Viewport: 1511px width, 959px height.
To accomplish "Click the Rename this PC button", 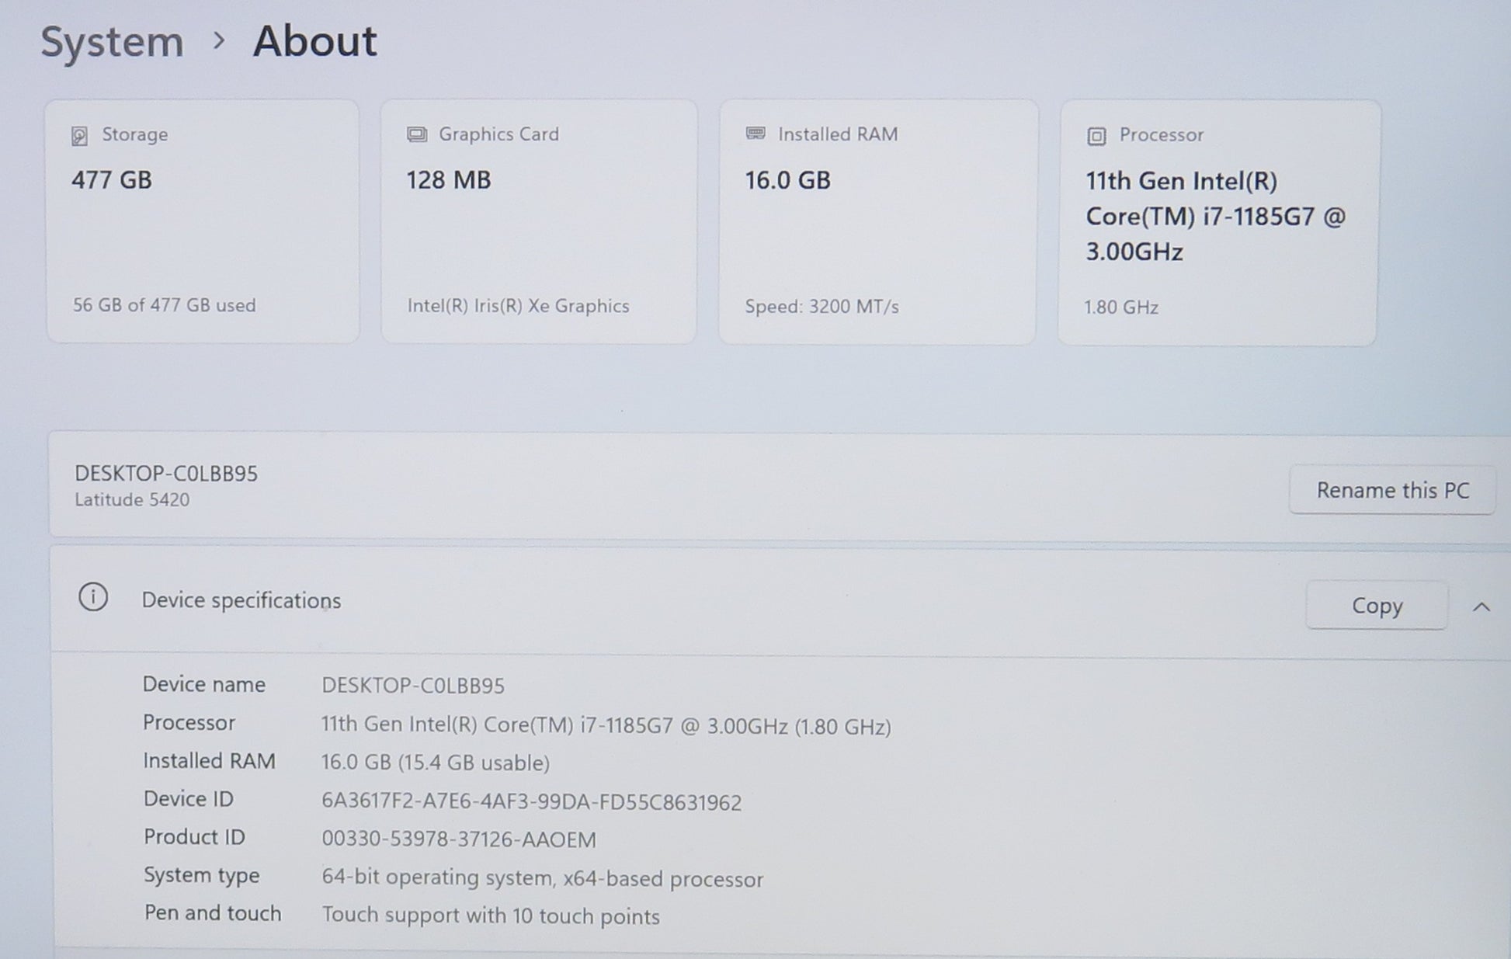I will 1392,490.
